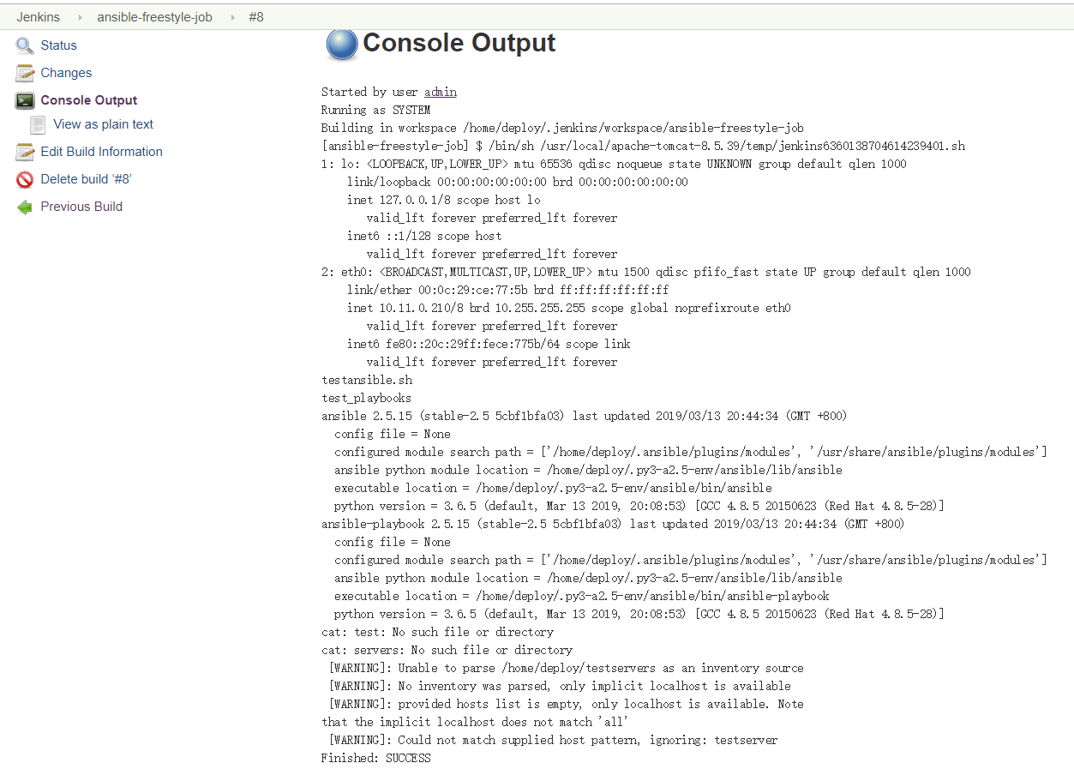The image size is (1074, 775).
Task: Click the Edit Build Information notepad icon
Action: pyautogui.click(x=25, y=152)
